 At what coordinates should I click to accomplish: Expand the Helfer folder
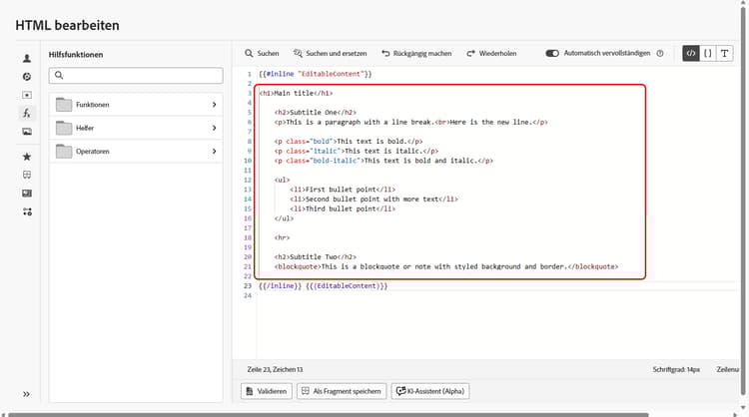tap(135, 128)
